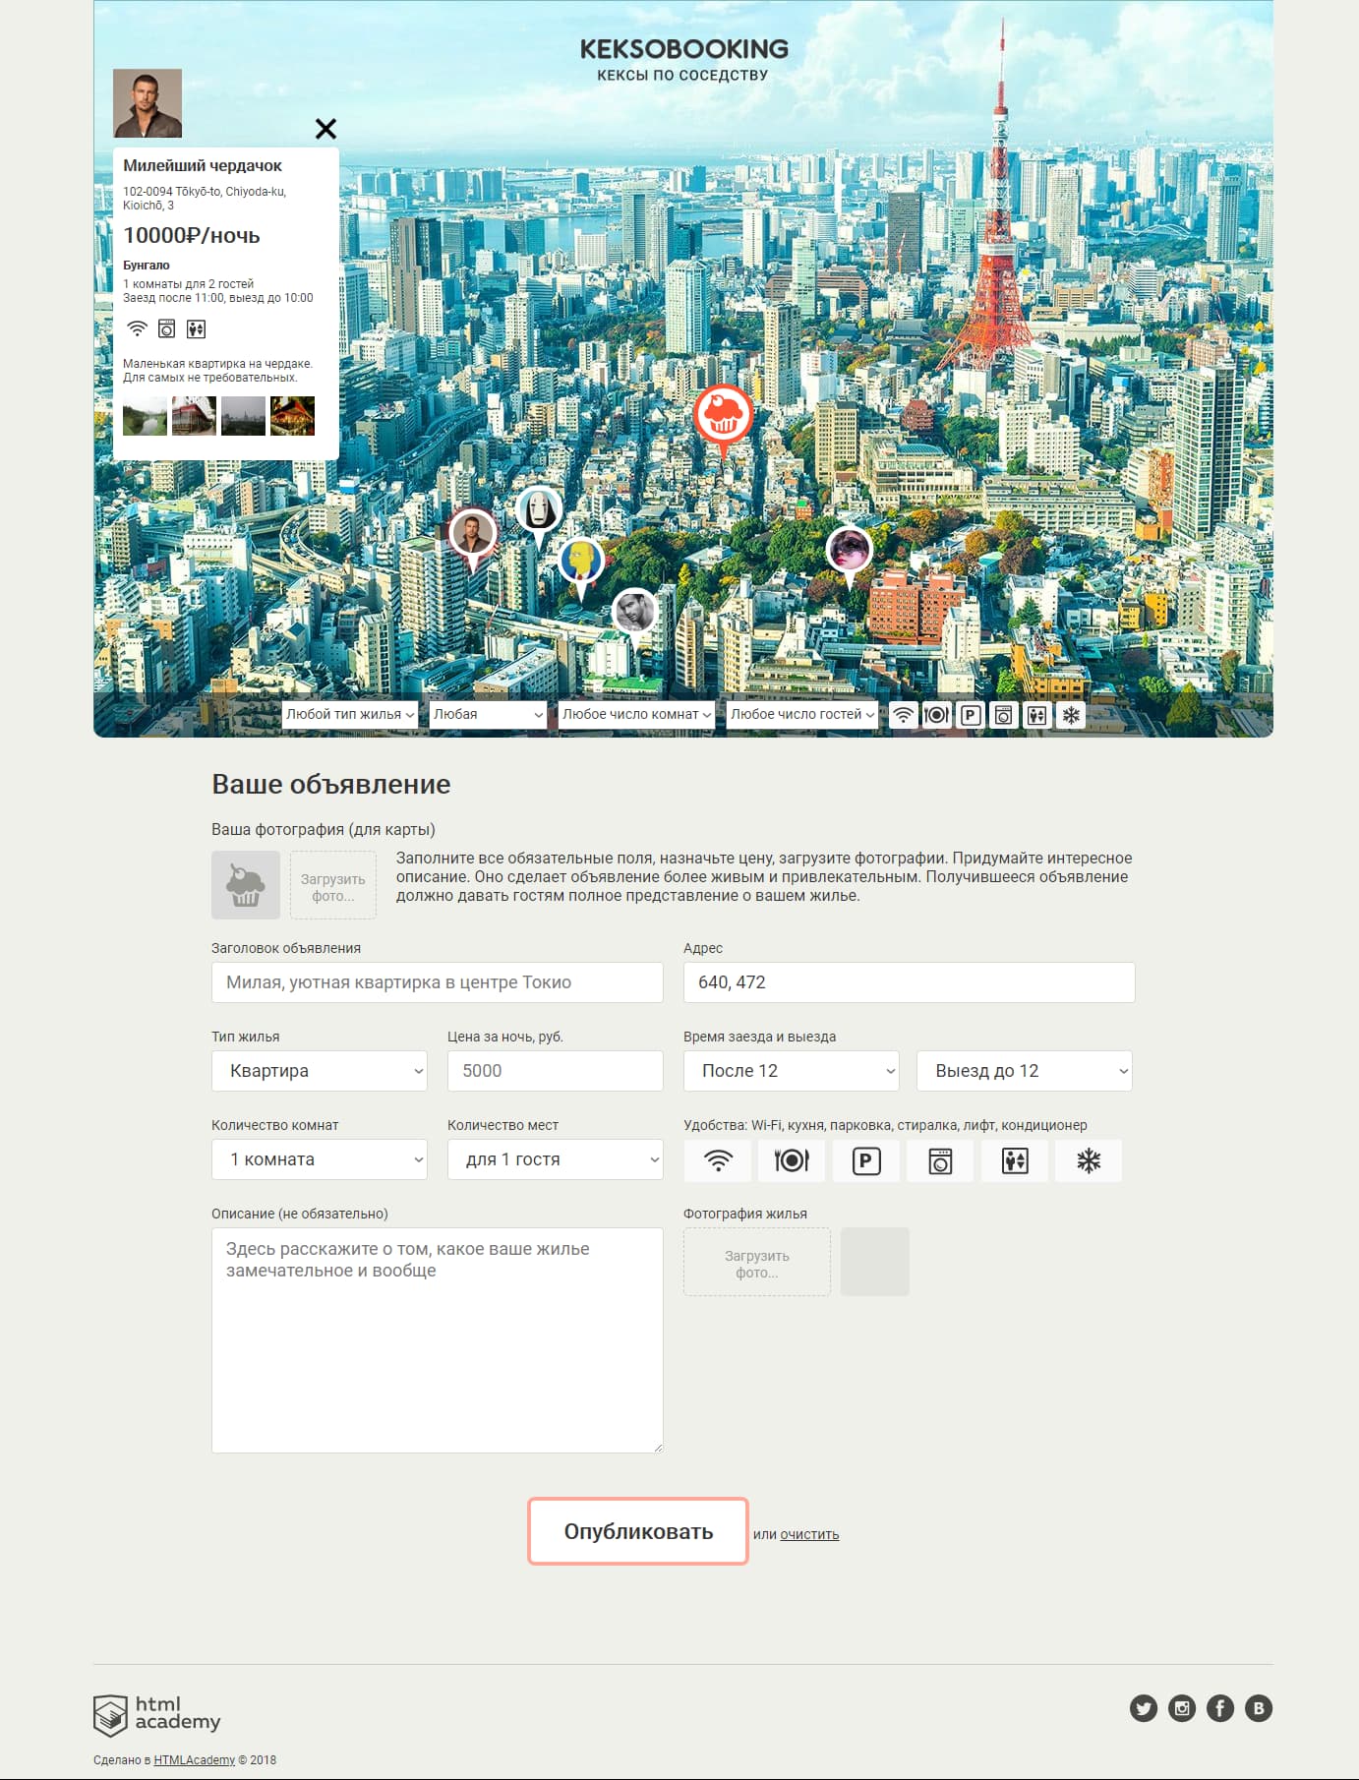Enable air conditioner amenity in the form
Viewport: 1359px width, 1780px height.
pyautogui.click(x=1088, y=1160)
